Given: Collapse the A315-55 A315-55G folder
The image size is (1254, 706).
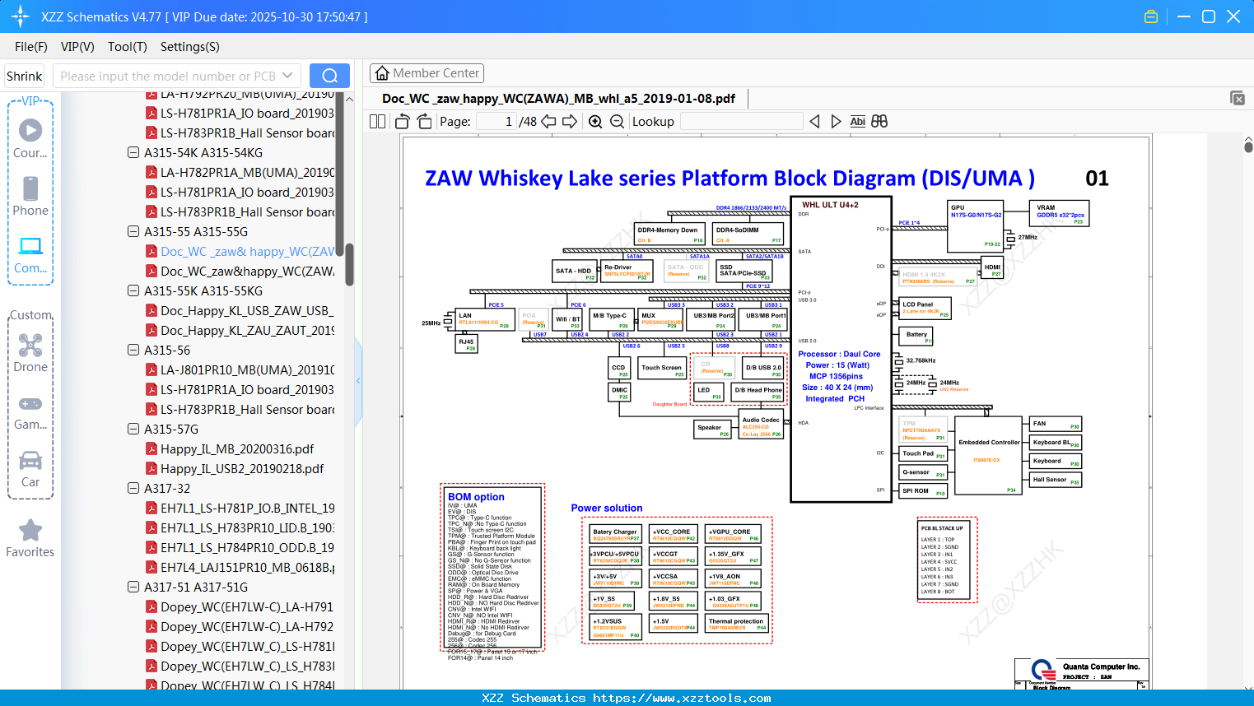Looking at the screenshot, I should pyautogui.click(x=133, y=231).
